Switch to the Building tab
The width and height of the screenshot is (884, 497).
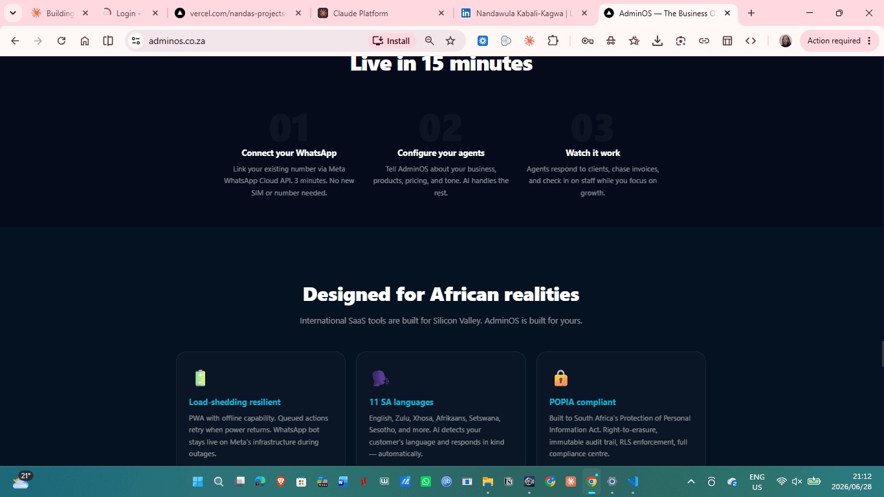[60, 13]
